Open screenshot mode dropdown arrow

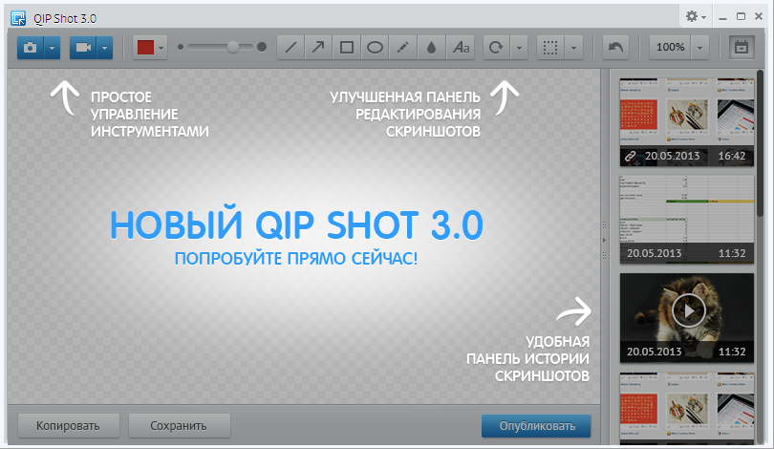pos(52,48)
